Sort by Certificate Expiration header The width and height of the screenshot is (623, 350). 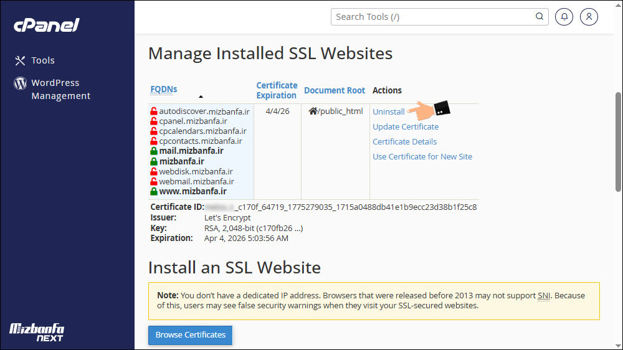[277, 90]
